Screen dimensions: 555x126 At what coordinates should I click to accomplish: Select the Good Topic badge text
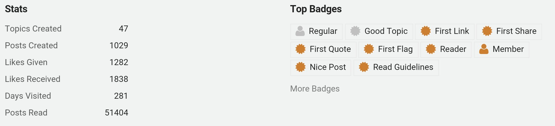click(386, 31)
